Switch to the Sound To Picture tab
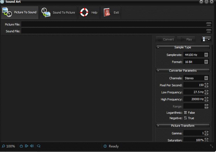The height and width of the screenshot is (152, 216). 58,12
